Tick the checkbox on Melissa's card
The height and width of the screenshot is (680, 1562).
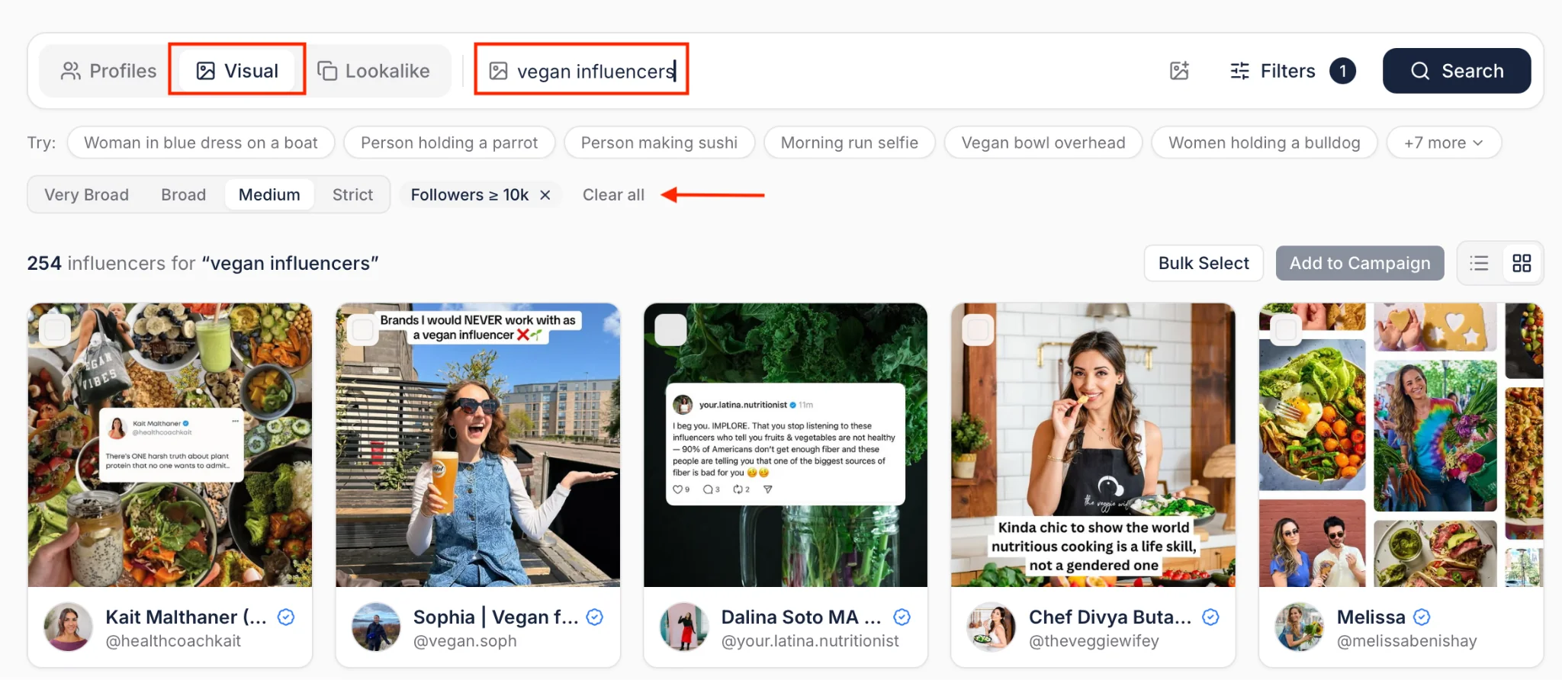coord(1286,329)
